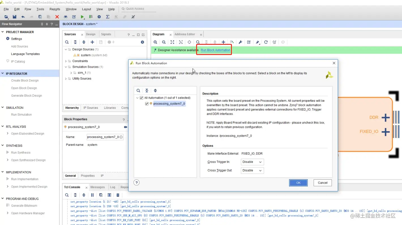Click the trash clear icon in Tcl Console
This screenshot has width=402, height=225.
coord(118,195)
